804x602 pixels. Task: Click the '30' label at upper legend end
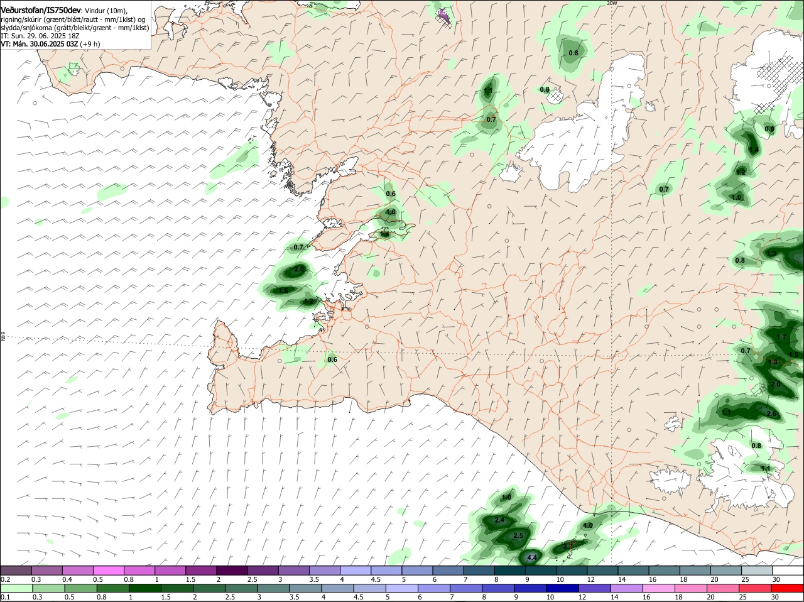776,579
